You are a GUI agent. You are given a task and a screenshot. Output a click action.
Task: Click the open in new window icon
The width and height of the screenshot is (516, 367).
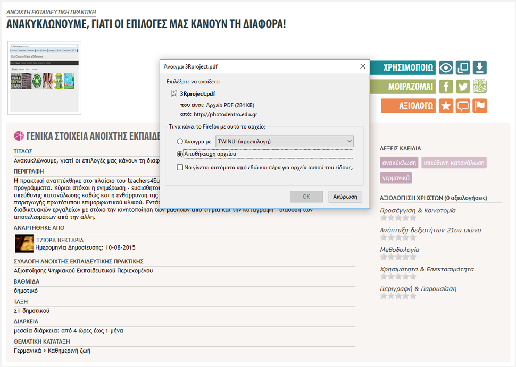[x=463, y=67]
